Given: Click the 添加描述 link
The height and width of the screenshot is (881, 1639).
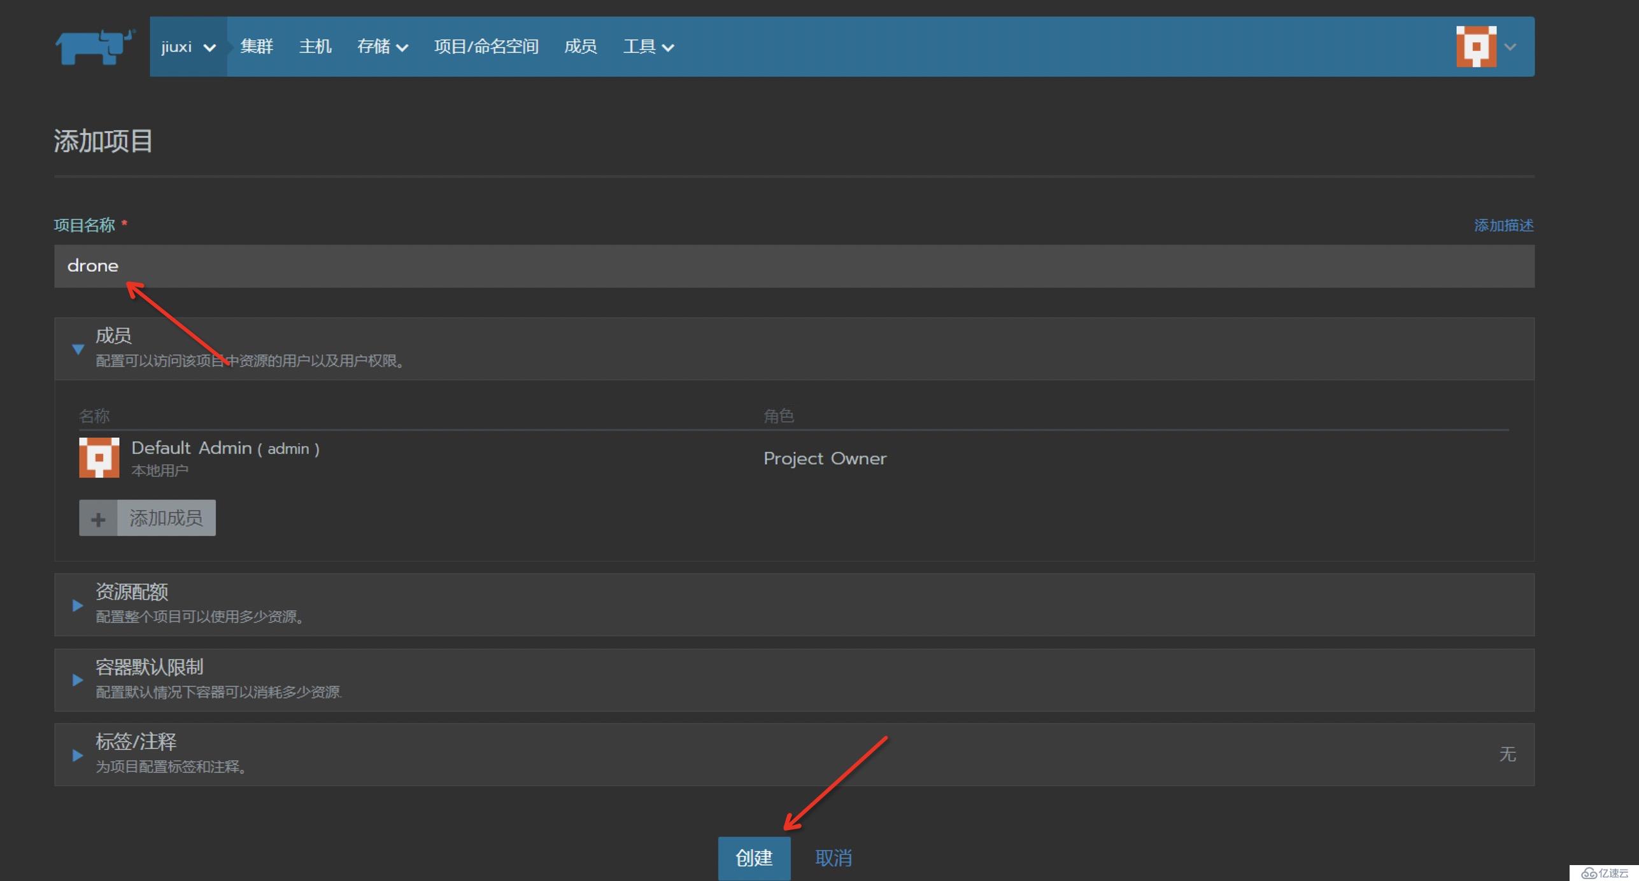Looking at the screenshot, I should point(1503,225).
